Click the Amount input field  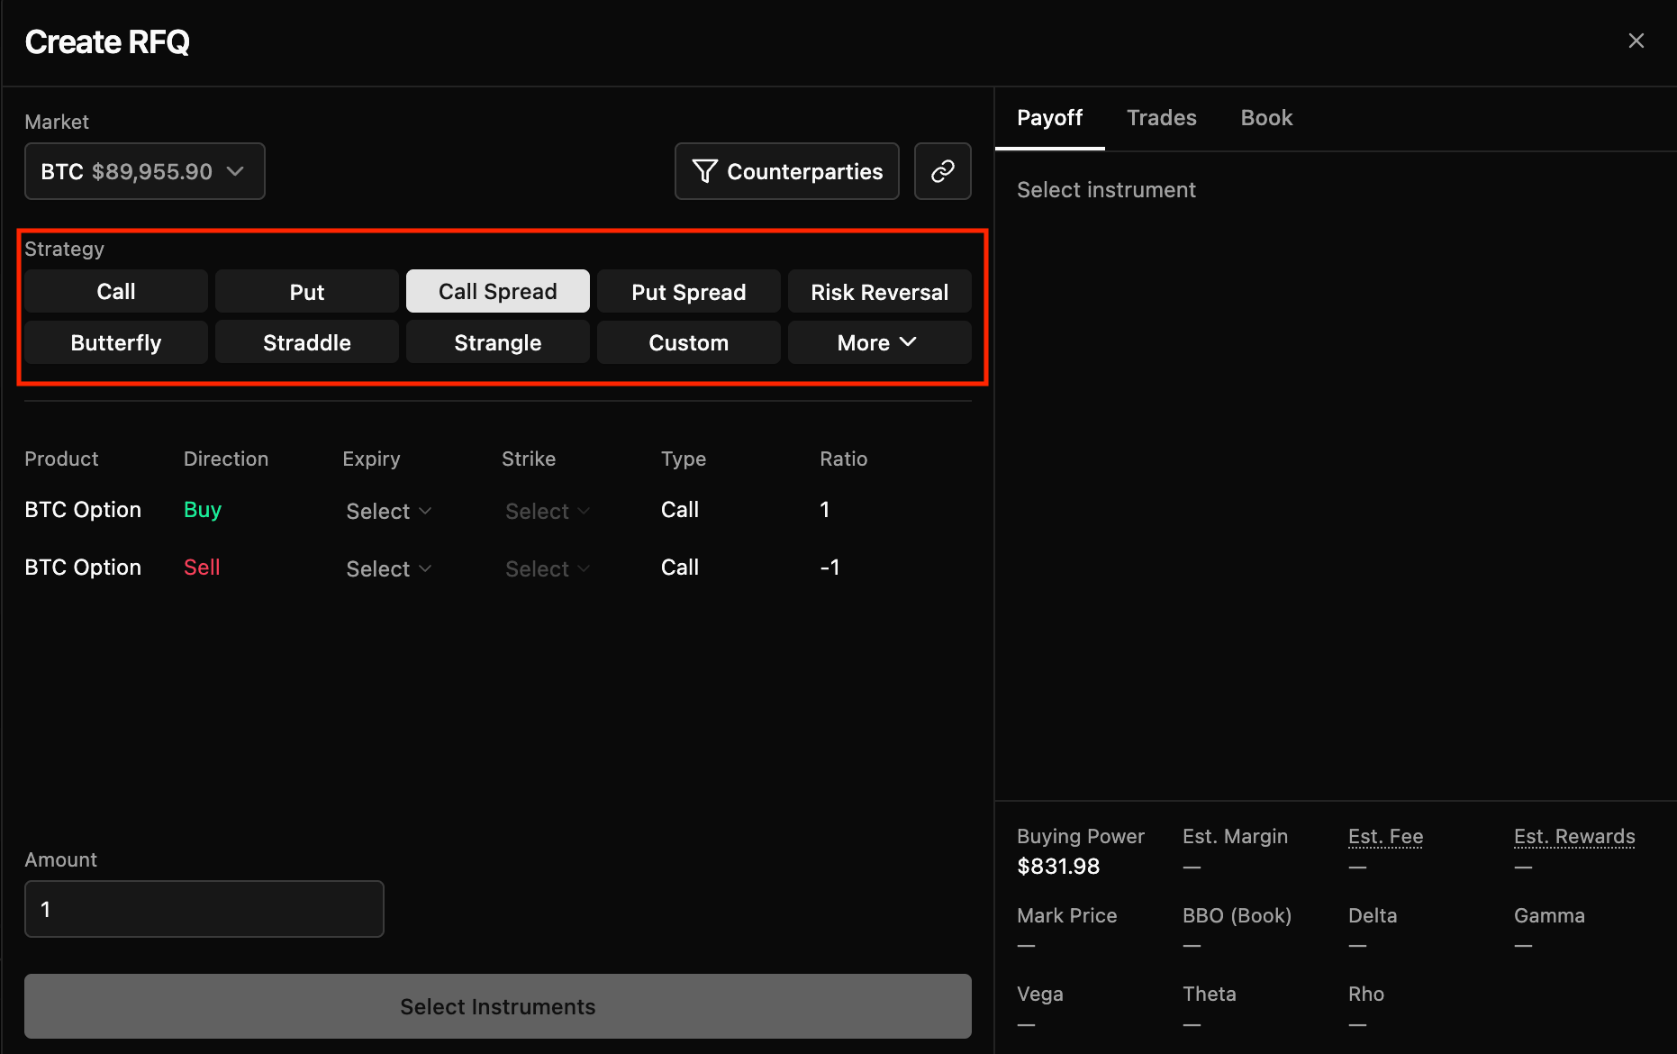[x=204, y=909]
